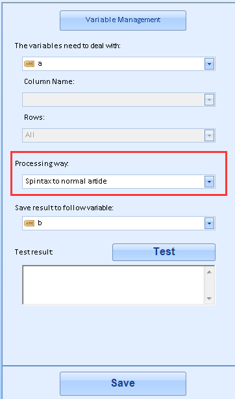The height and width of the screenshot is (399, 235).
Task: Click the 'Spintax to normal article' field
Action: point(119,182)
